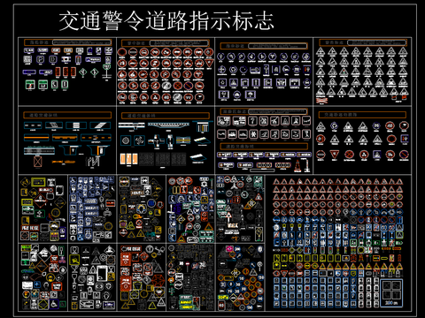The height and width of the screenshot is (318, 425).
Task: Pick the white lane direction arrows group
Action: click(93, 162)
